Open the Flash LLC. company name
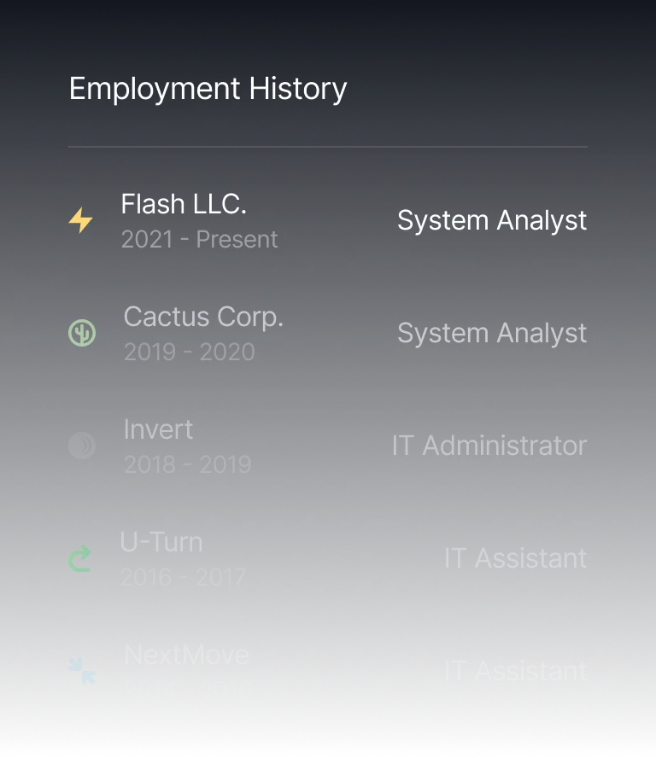 coord(184,204)
